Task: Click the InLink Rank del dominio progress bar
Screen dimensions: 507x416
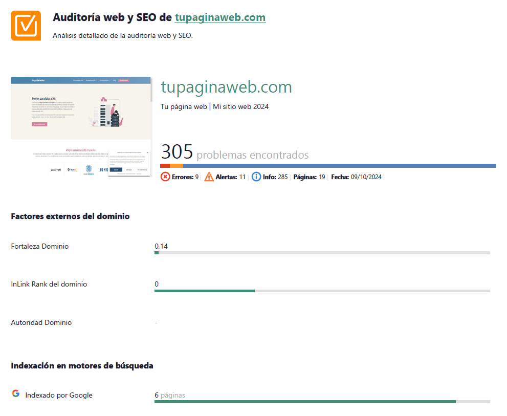Action: coord(322,291)
